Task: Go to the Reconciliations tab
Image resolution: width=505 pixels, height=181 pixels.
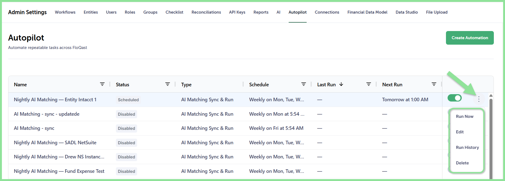Action: pos(206,12)
